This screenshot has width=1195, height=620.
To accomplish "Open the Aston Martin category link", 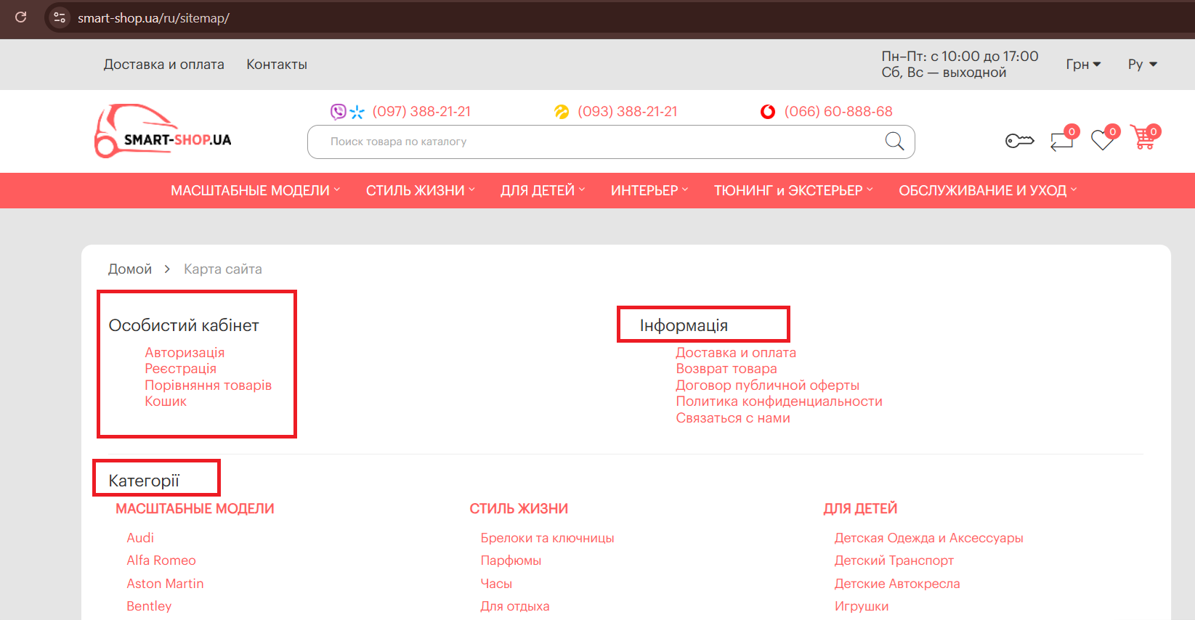I will point(165,584).
